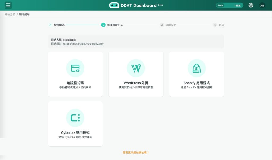Open the hamburger navigation menu

click(x=8, y=5)
